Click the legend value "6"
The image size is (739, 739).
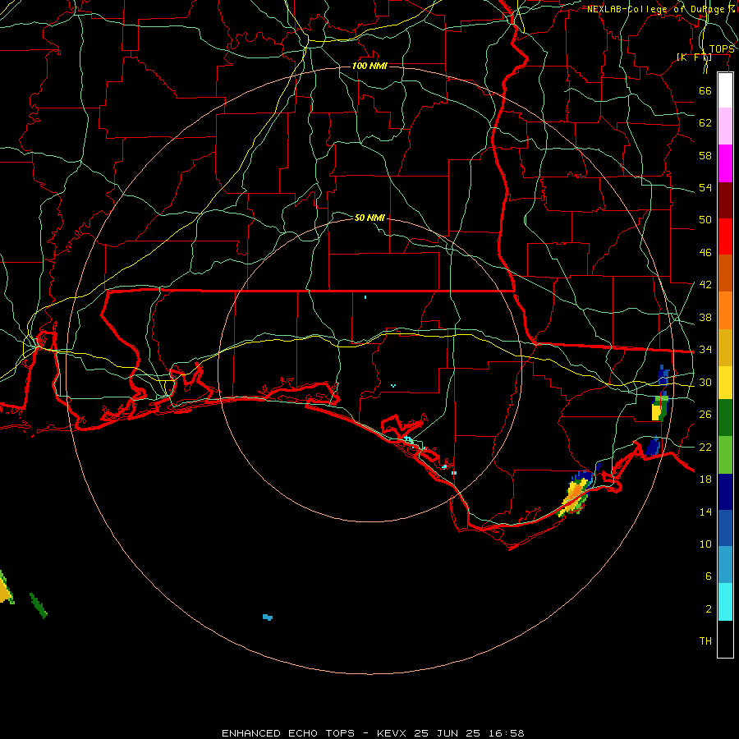(708, 576)
